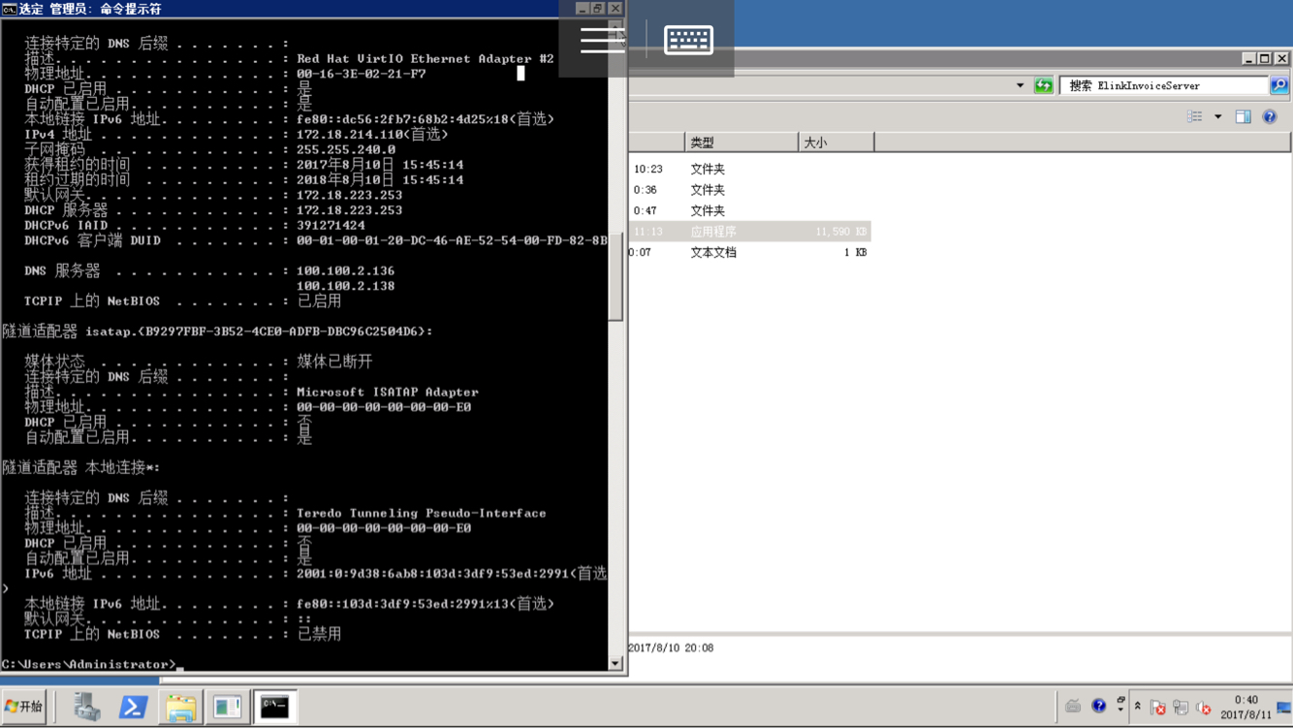Open the network status tray icon
The width and height of the screenshot is (1293, 728).
pyautogui.click(x=1181, y=708)
